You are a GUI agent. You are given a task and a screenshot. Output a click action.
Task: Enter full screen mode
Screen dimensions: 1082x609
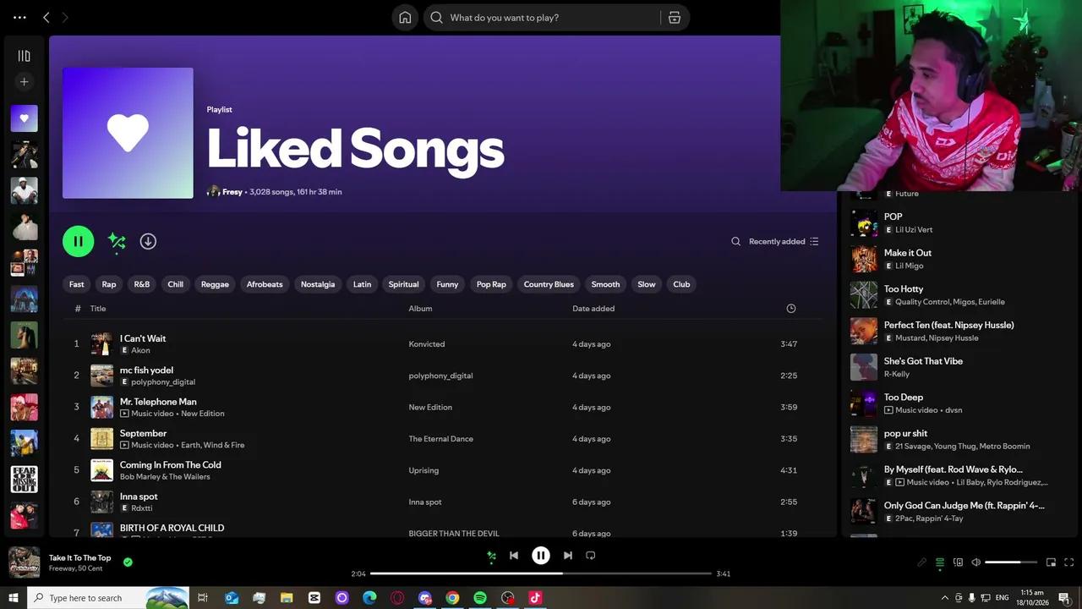tap(1069, 562)
